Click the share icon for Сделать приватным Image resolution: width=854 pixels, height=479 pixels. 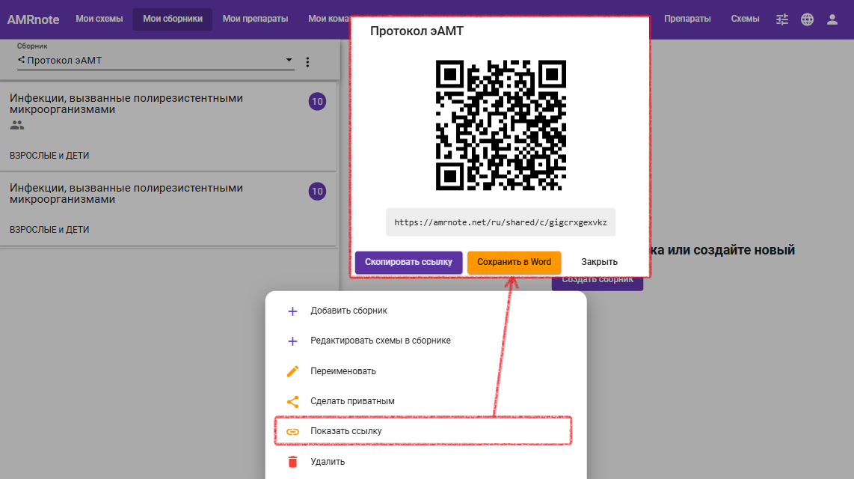[x=292, y=402]
